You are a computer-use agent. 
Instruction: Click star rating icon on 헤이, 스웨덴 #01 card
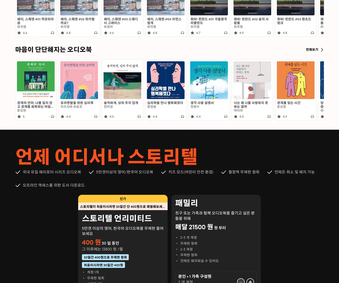[19, 33]
